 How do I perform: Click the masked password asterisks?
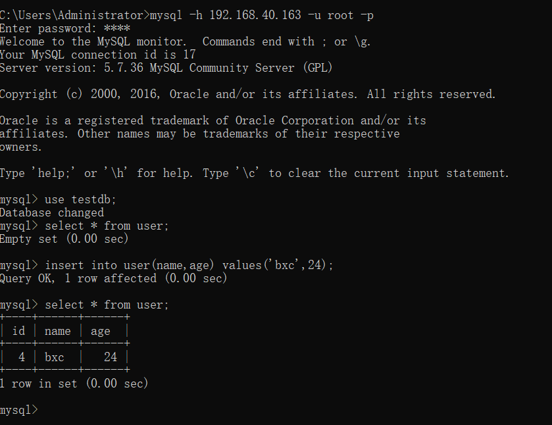(117, 28)
